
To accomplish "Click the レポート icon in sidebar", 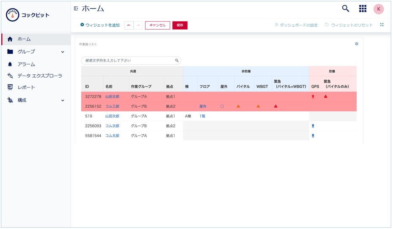I will [10, 87].
